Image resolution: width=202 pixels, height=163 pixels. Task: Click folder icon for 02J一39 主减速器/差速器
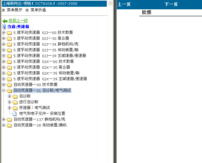9,56
